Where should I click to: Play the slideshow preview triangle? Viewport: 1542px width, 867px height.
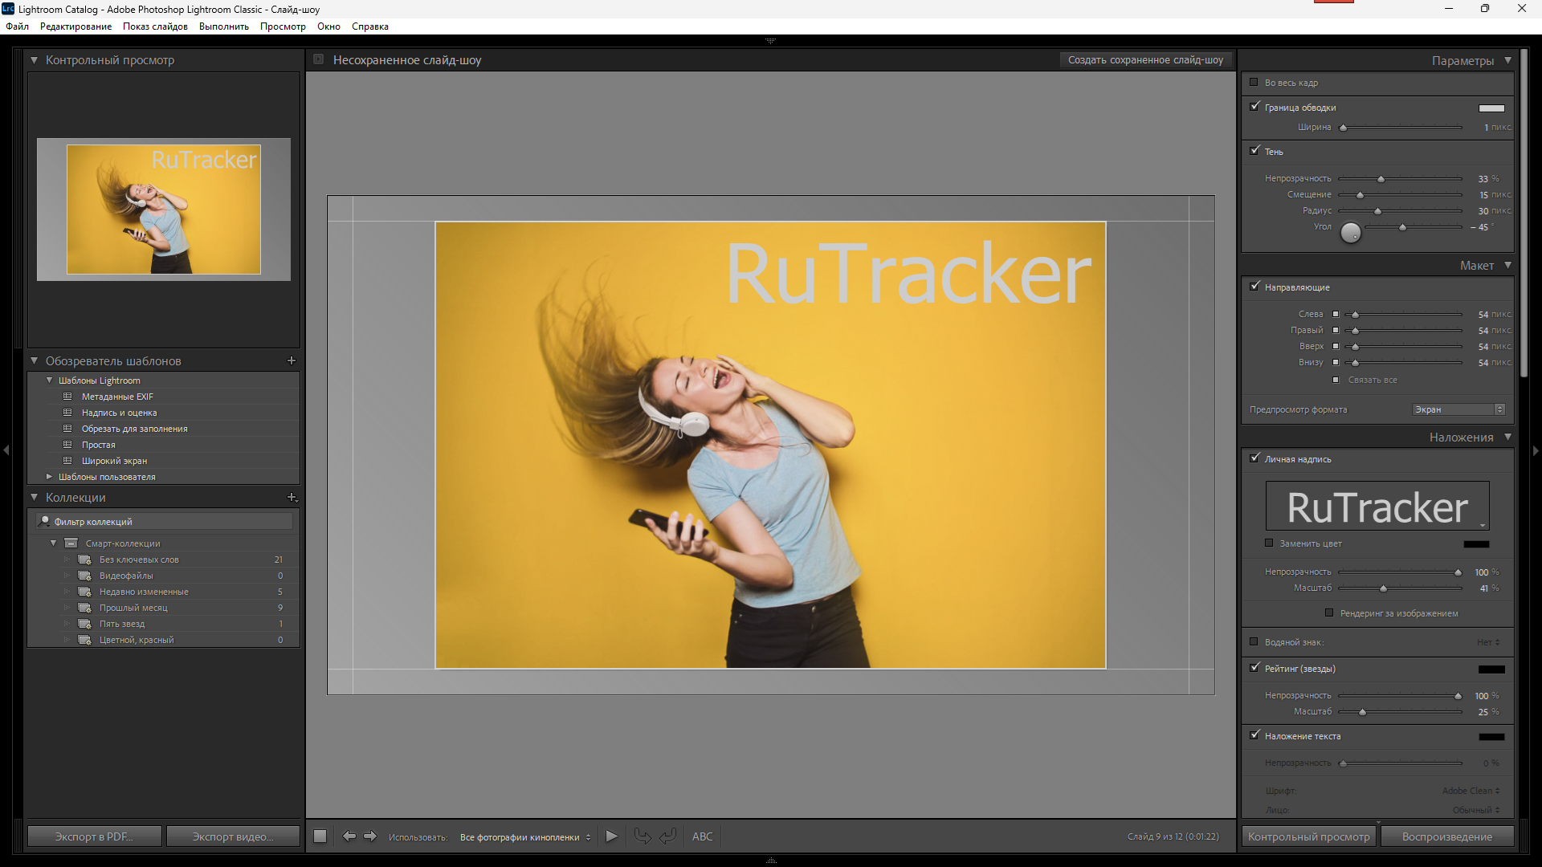pos(612,836)
